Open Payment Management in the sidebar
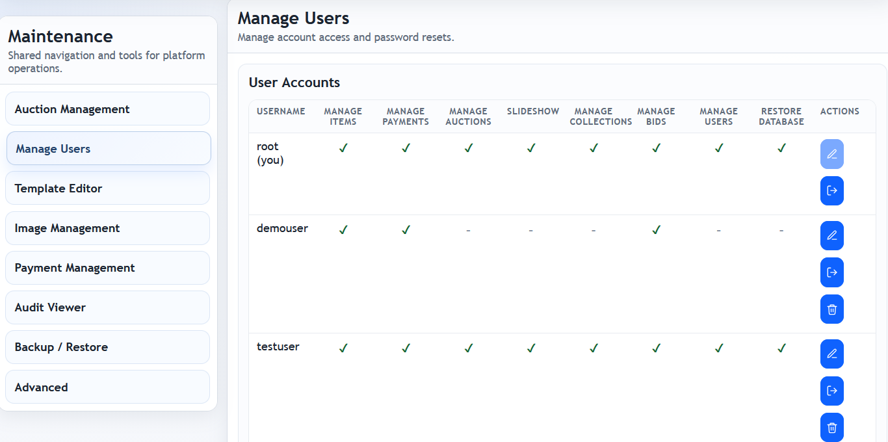888x442 pixels. (107, 268)
